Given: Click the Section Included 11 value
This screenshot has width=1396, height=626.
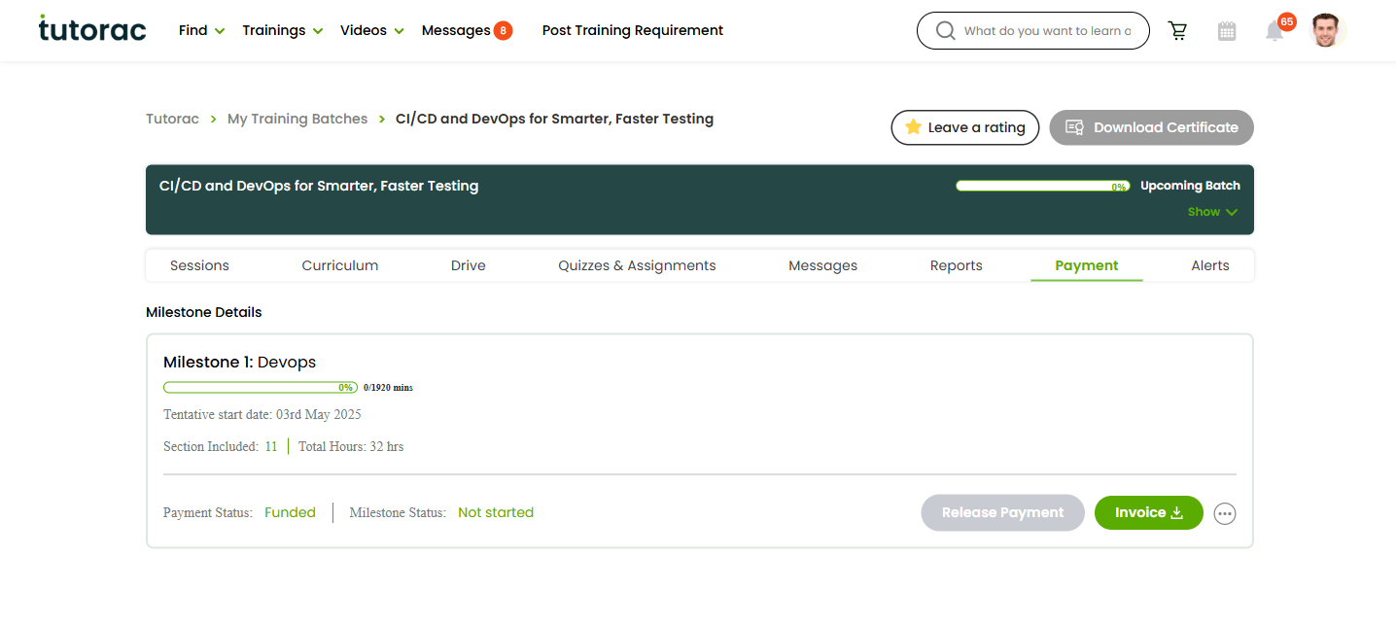Looking at the screenshot, I should [271, 447].
